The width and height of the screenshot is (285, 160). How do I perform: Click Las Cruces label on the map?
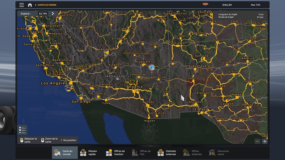(195, 102)
